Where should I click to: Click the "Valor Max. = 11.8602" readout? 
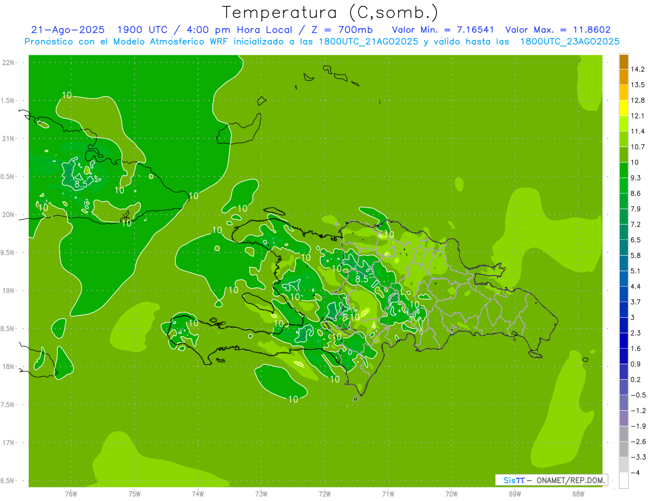click(x=558, y=30)
